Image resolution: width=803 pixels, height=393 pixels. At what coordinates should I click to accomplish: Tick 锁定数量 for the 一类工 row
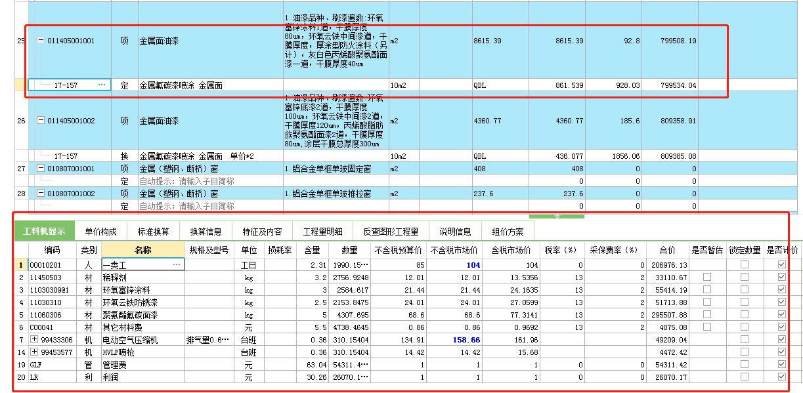click(745, 265)
